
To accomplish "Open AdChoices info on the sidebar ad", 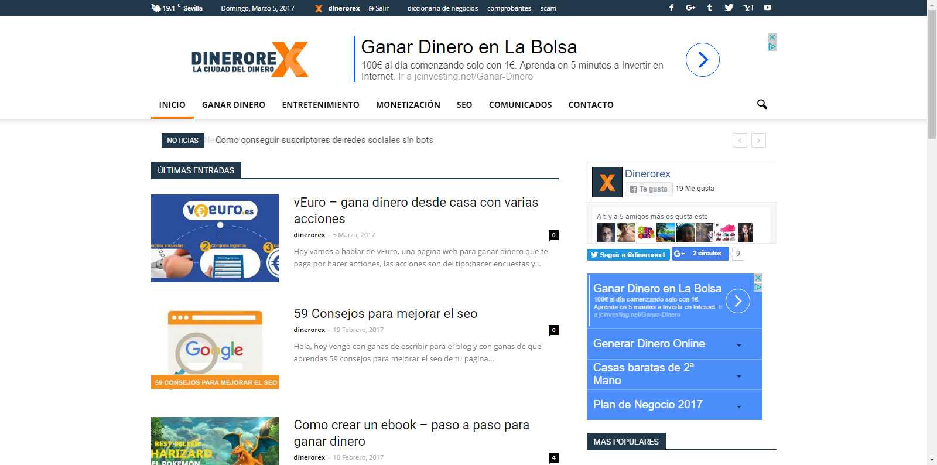I will (x=758, y=287).
